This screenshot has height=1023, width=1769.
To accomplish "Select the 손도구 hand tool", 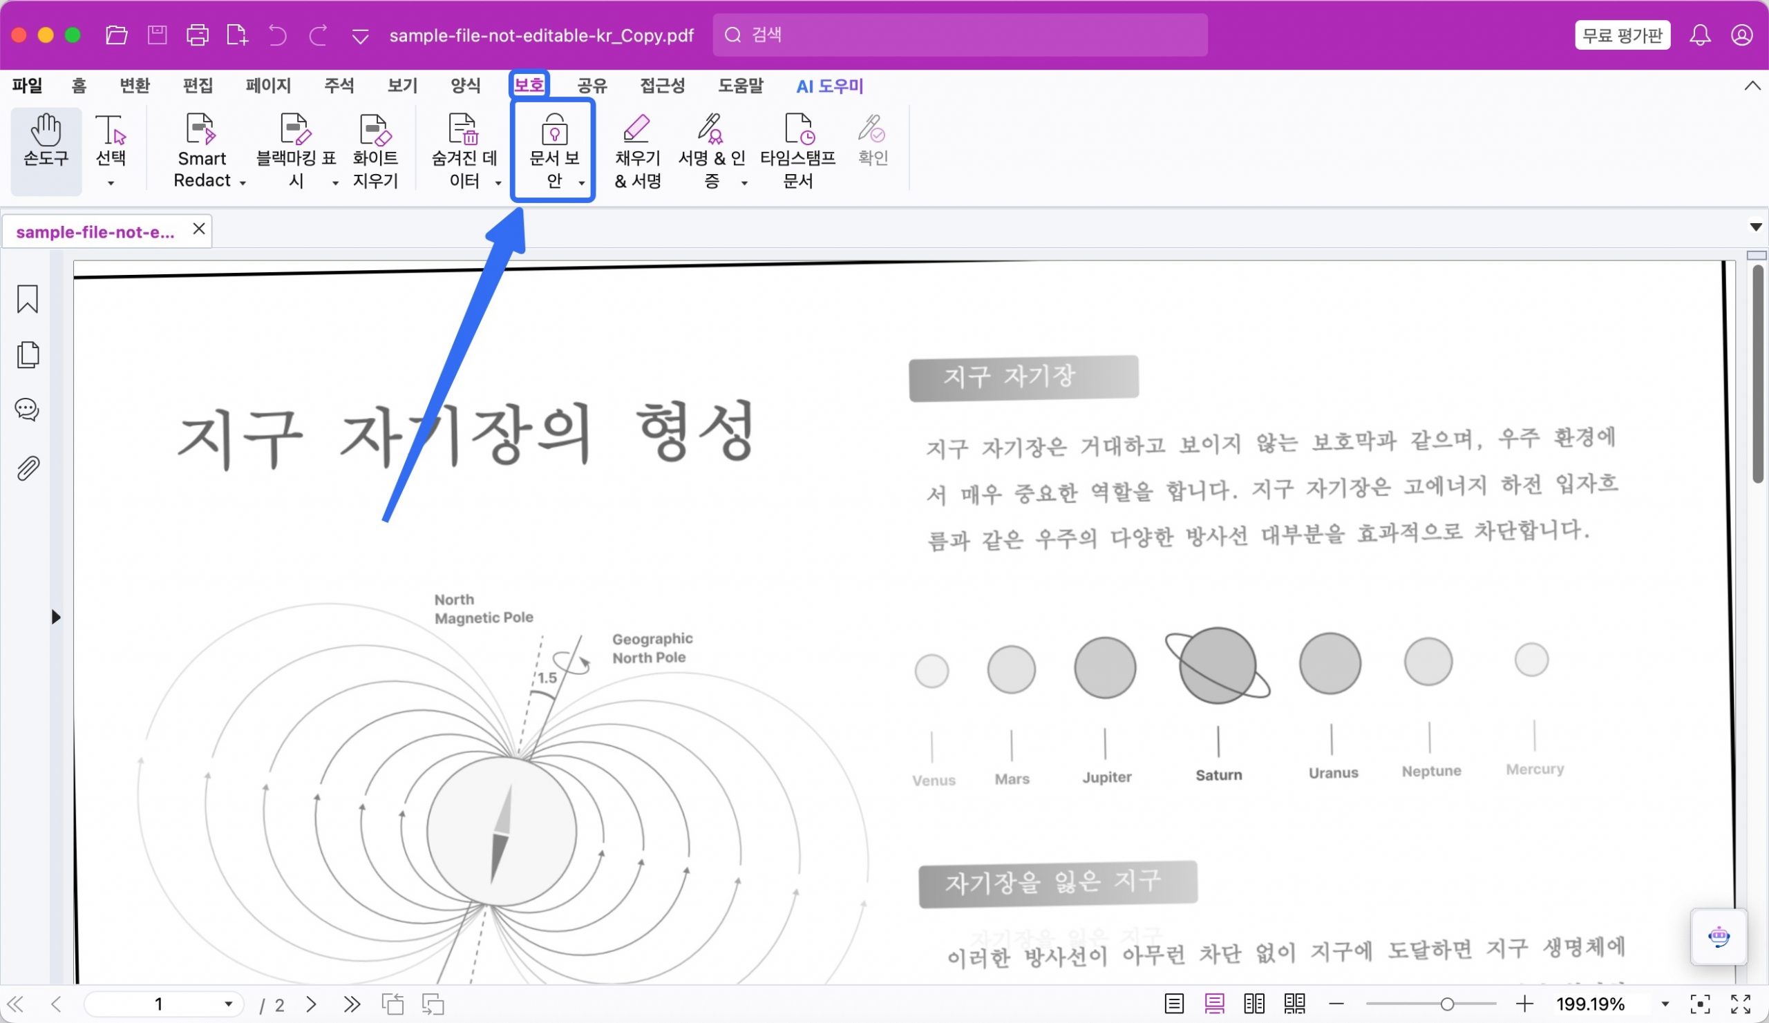I will [x=46, y=150].
